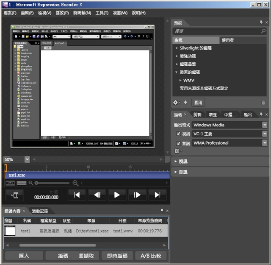
Task: Open the 輸出格式 Windows Media dropdown
Action: click(x=265, y=125)
